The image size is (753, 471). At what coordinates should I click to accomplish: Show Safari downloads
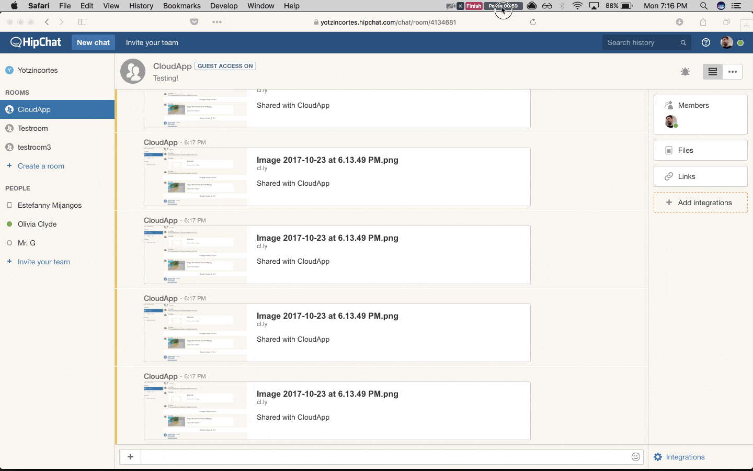[679, 22]
